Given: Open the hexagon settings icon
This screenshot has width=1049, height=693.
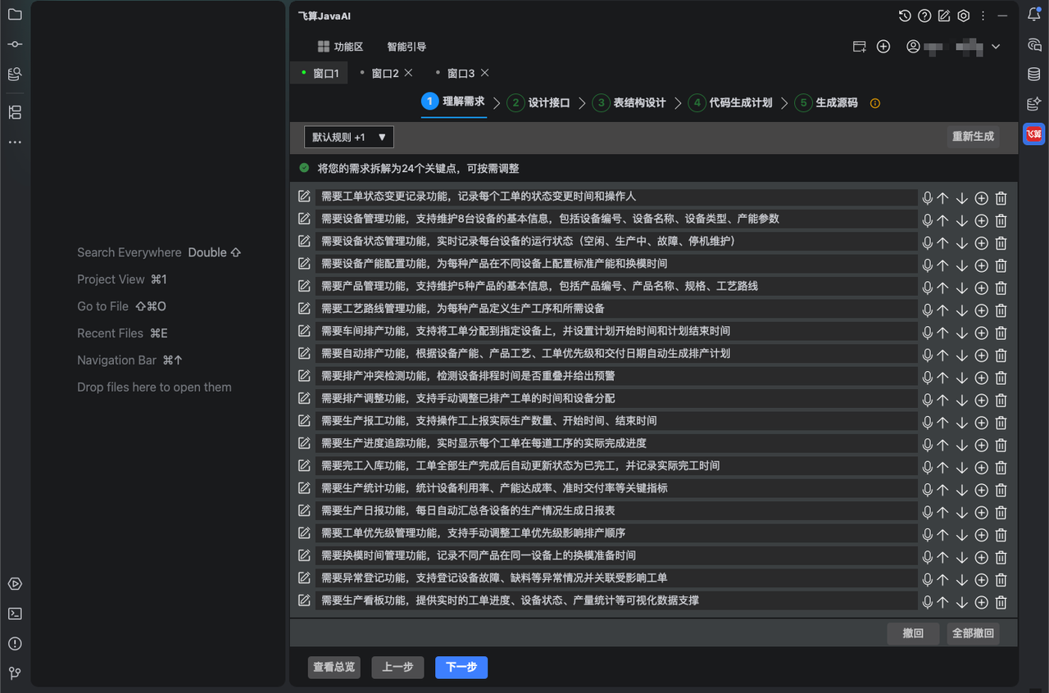Looking at the screenshot, I should (x=964, y=16).
